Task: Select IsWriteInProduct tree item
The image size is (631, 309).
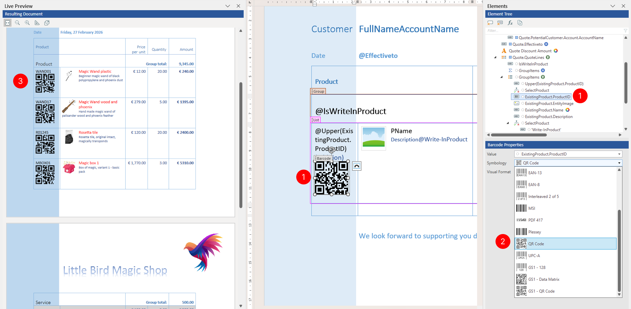Action: tap(533, 64)
